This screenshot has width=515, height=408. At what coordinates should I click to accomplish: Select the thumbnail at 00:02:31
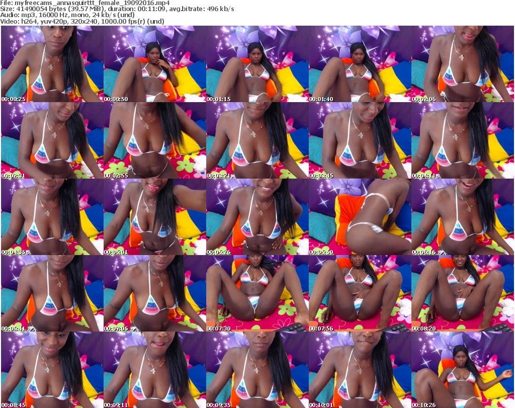(x=52, y=140)
